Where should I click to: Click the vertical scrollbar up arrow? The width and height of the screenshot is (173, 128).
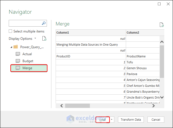162,42
